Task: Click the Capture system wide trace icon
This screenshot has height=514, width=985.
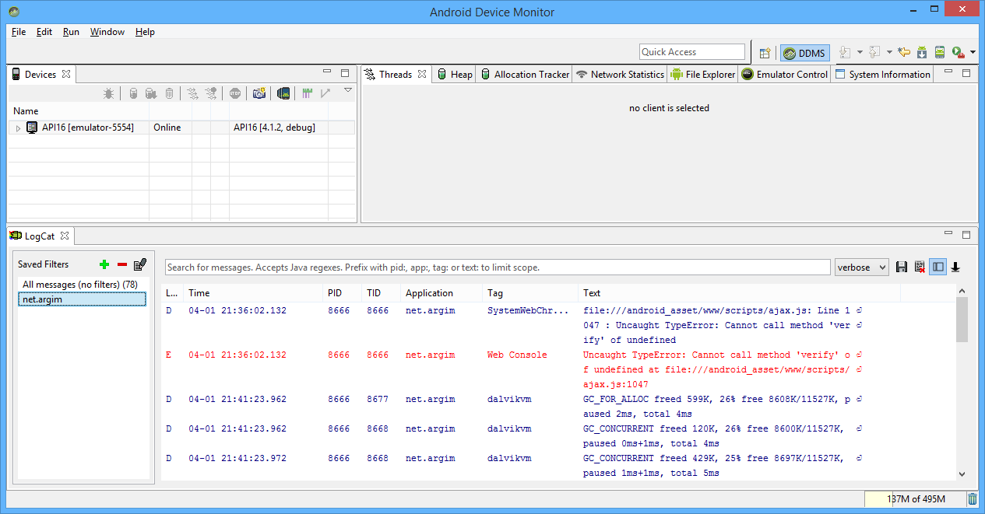Action: click(x=307, y=93)
